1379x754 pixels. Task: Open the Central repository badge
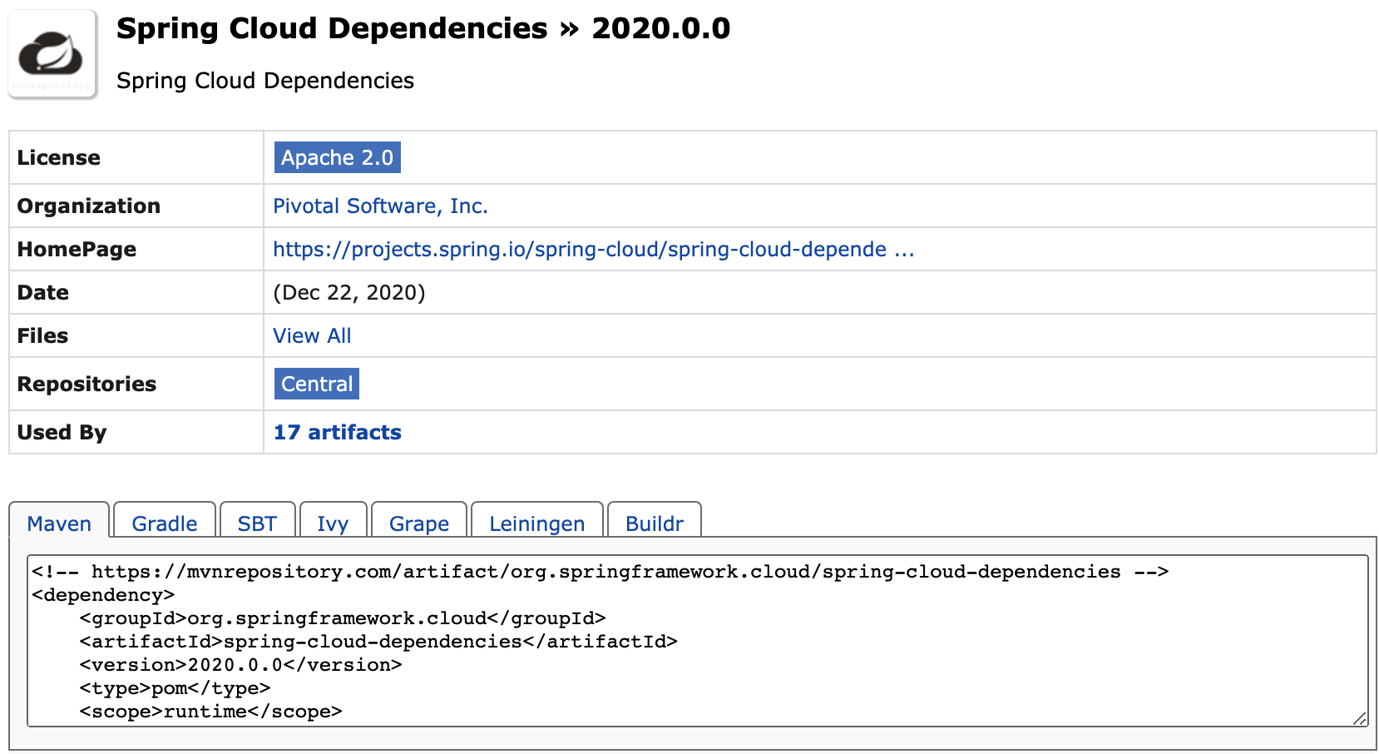pos(317,384)
